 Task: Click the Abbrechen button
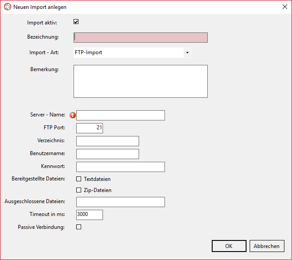(x=267, y=246)
